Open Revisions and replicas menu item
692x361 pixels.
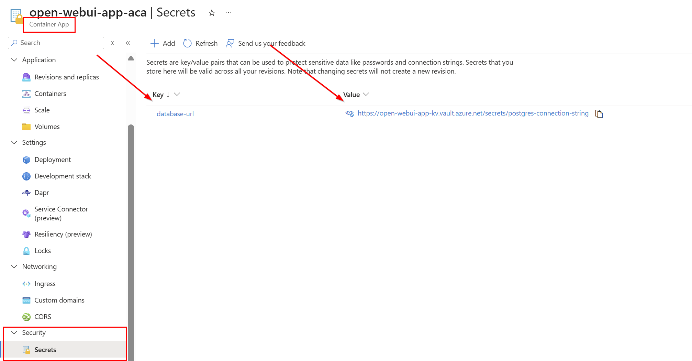(66, 77)
